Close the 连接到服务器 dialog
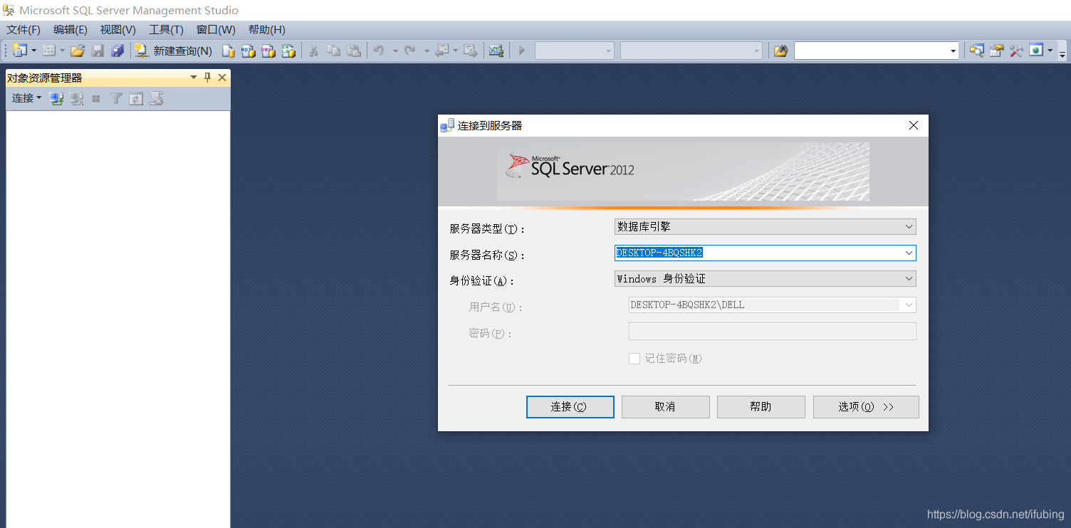The width and height of the screenshot is (1071, 528). tap(914, 125)
